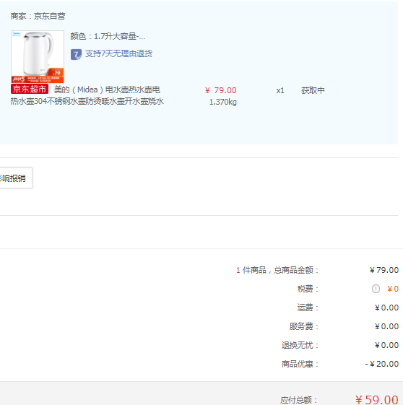This screenshot has width=403, height=405.
Task: Select the 商家：京东自营 merchant text
Action: click(38, 17)
